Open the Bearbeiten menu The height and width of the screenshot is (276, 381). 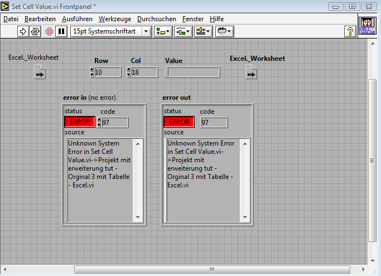[x=40, y=19]
